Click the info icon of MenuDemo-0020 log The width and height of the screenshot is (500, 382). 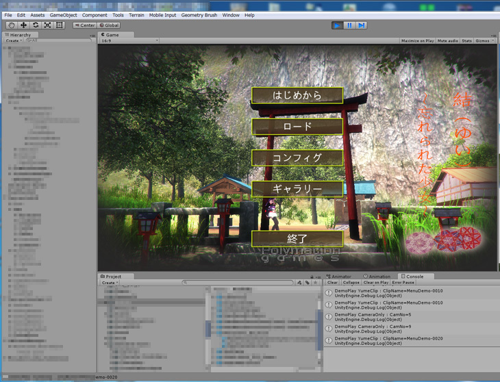click(x=329, y=340)
